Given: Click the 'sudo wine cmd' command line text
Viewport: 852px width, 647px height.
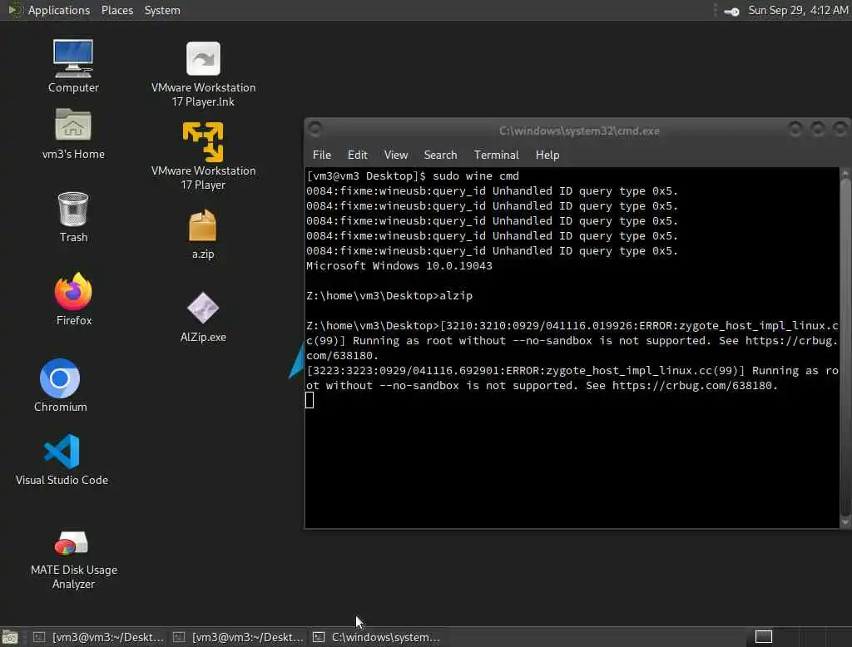Looking at the screenshot, I should (x=475, y=176).
